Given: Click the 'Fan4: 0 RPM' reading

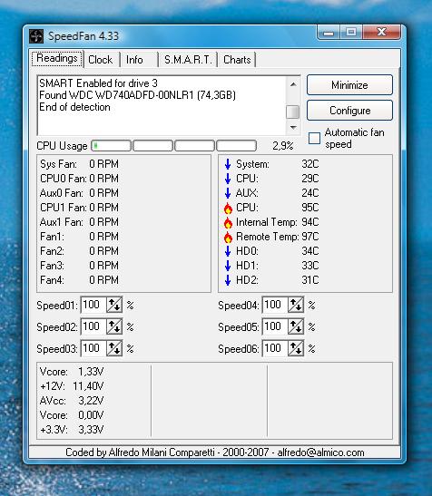Looking at the screenshot, I should (79, 280).
